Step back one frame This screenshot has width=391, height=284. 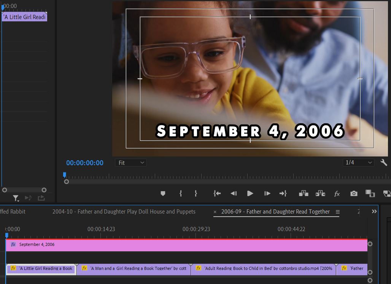[234, 193]
